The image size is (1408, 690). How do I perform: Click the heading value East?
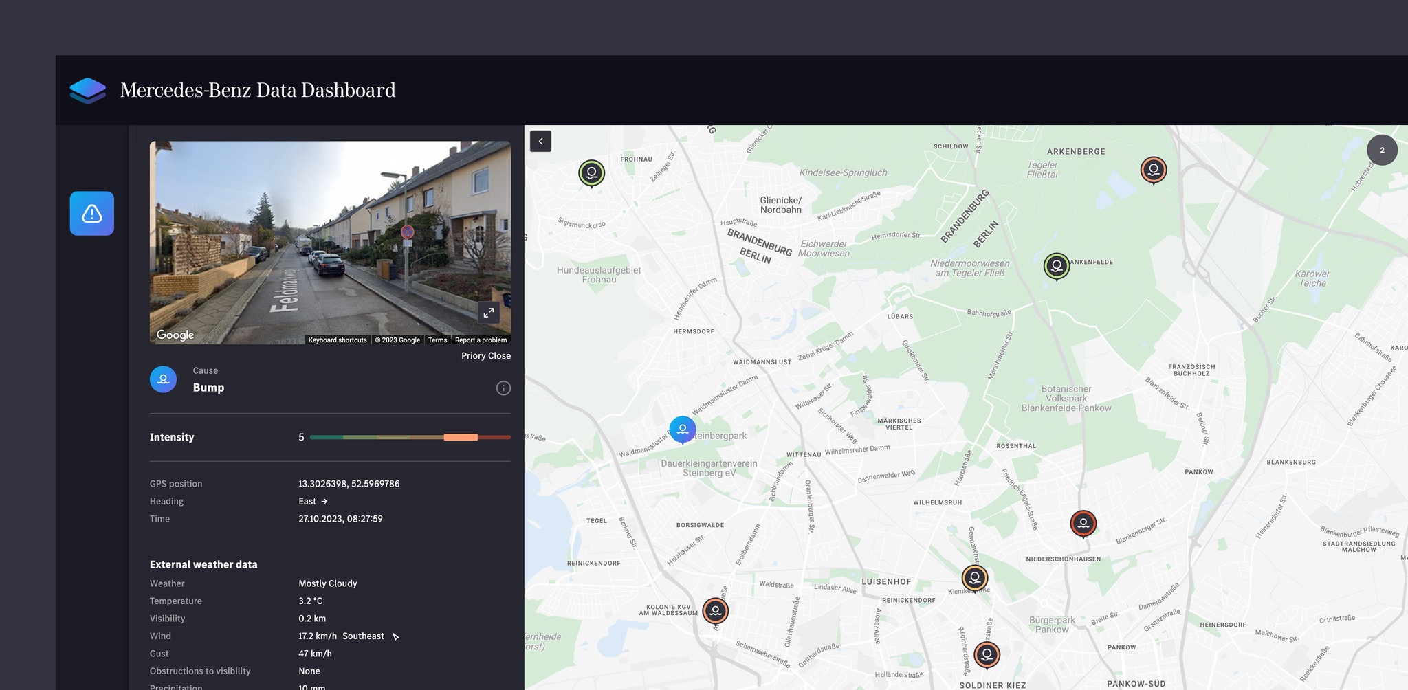(x=307, y=502)
